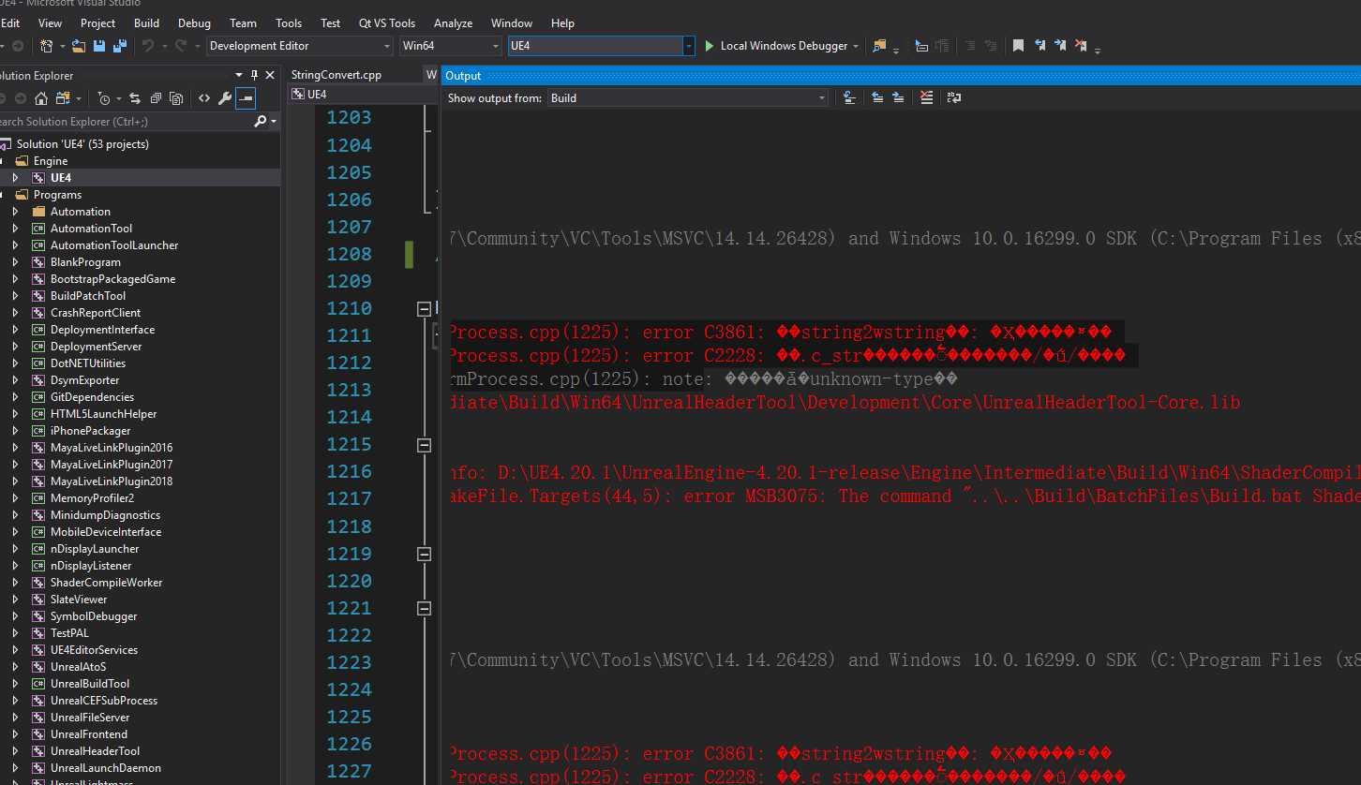The image size is (1361, 785).
Task: Open the Help menu
Action: (x=562, y=22)
